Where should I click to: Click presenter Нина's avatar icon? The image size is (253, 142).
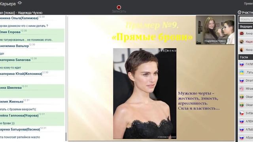pos(242,50)
